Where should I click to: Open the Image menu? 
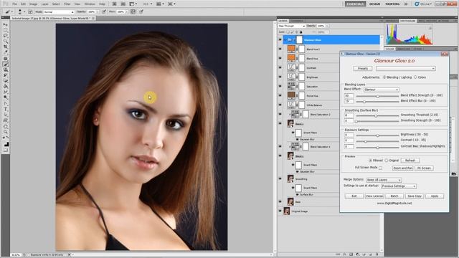(34, 4)
